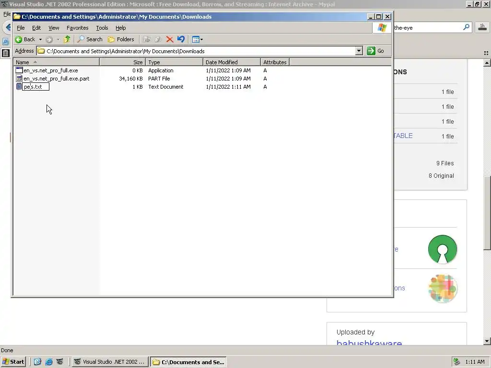Click the archive building icon in browser

(6, 53)
